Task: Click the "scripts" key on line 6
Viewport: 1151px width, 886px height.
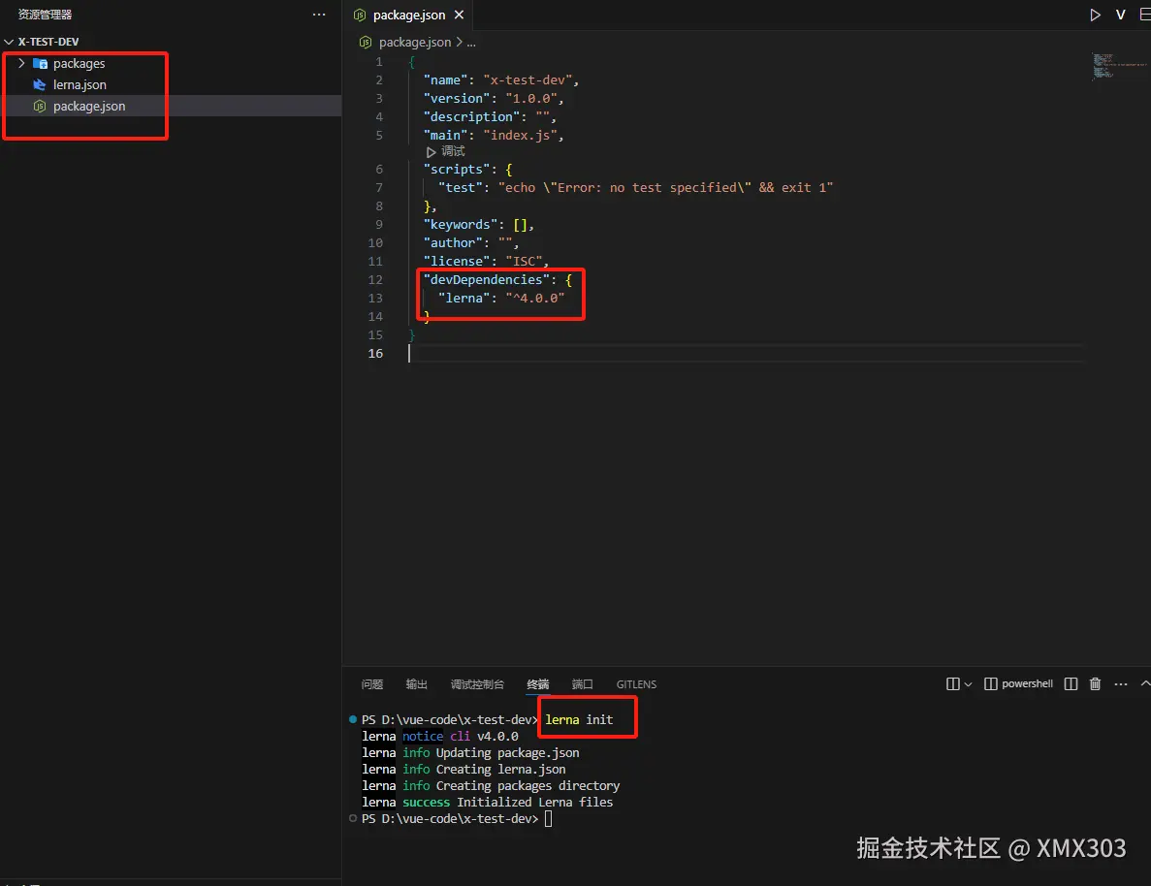Action: (x=457, y=170)
